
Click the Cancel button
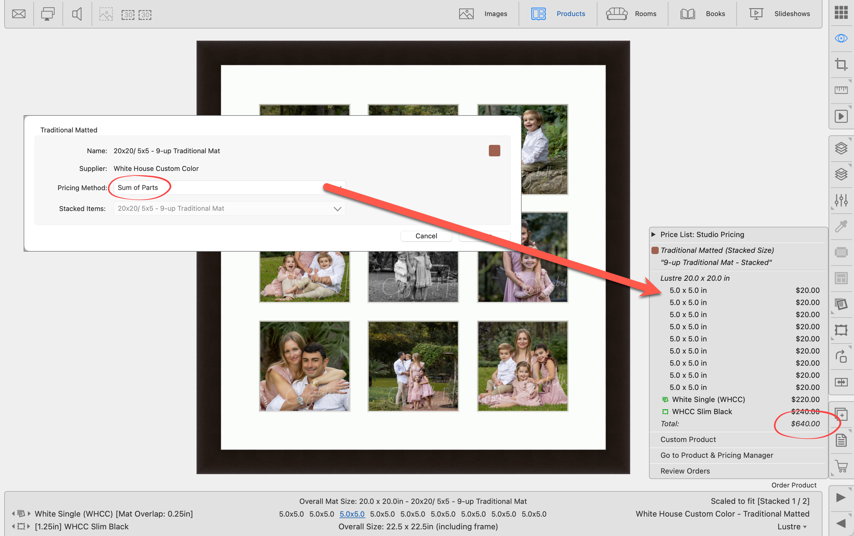click(426, 236)
